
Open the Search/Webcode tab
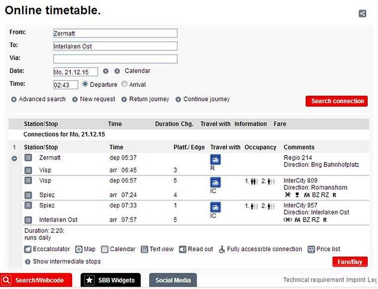coord(35,280)
